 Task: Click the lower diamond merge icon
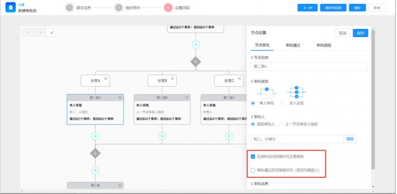click(x=95, y=153)
